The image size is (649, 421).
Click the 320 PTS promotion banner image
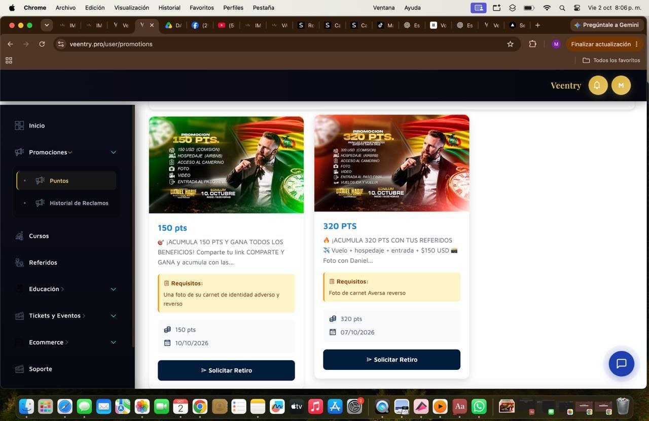click(391, 163)
